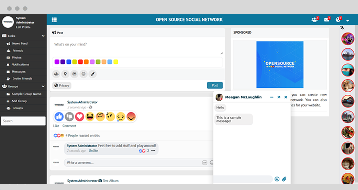Select Add Group in sidebar
Image resolution: width=358 pixels, height=190 pixels.
(19, 101)
